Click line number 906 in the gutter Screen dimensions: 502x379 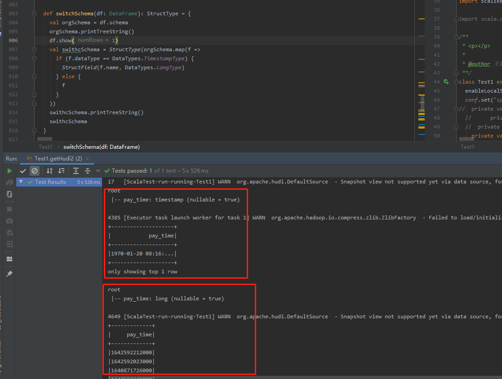(x=13, y=40)
